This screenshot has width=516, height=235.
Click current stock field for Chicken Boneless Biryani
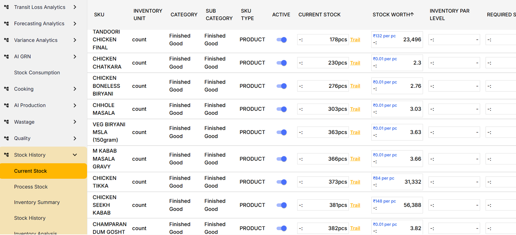click(x=323, y=86)
